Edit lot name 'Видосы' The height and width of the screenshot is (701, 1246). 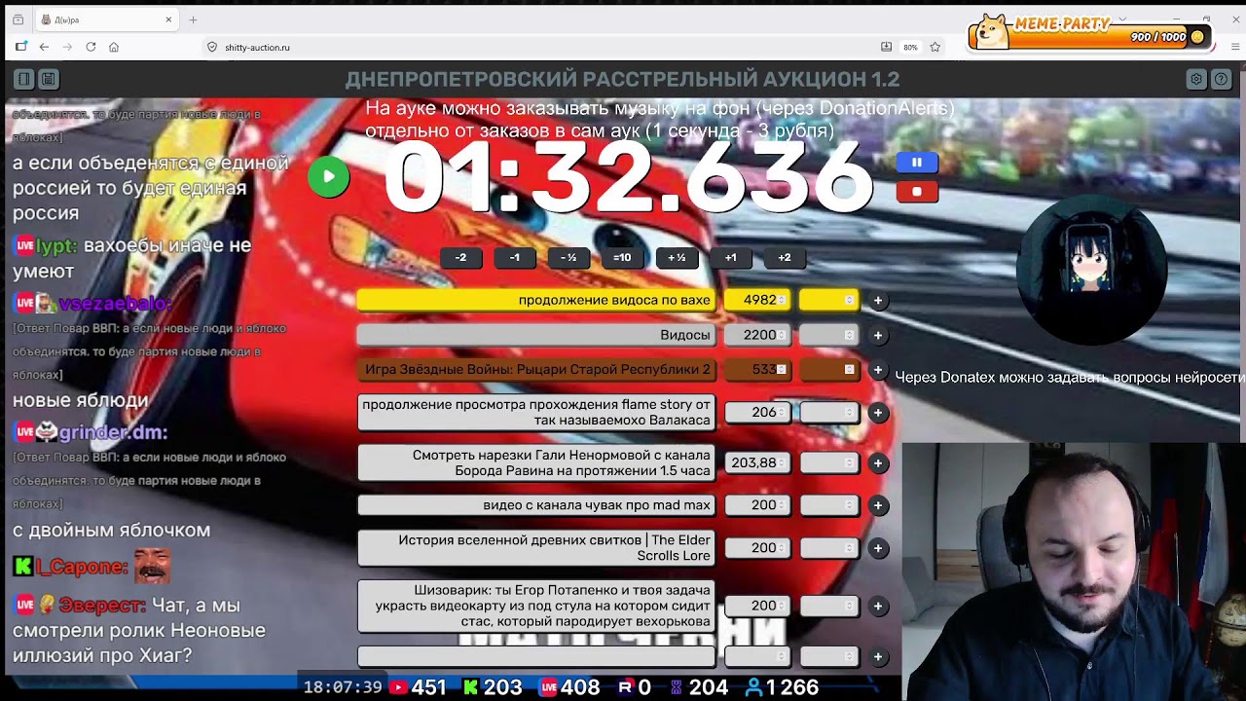click(536, 335)
